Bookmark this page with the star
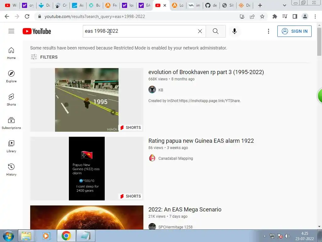322x242 pixels. coord(262,16)
